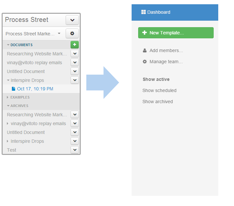Expand archived Interspire Drops tree item

tap(8, 141)
